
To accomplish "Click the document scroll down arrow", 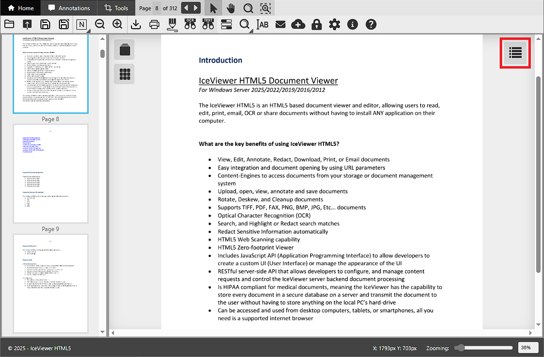I will pos(539,325).
